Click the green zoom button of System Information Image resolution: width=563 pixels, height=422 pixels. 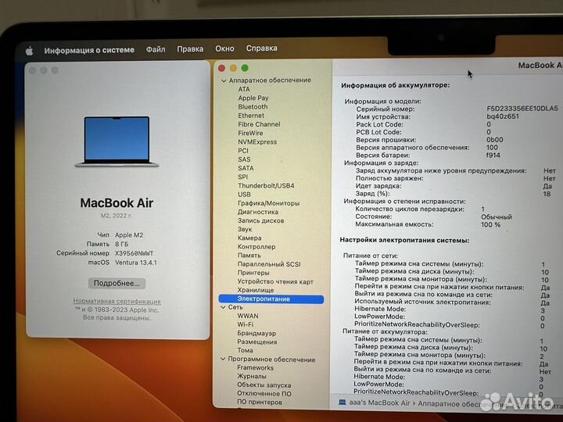point(245,68)
